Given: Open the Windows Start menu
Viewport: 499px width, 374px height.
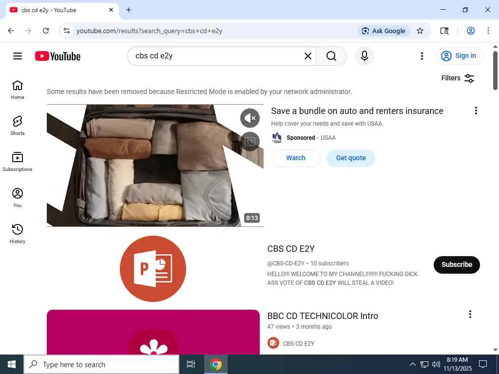Looking at the screenshot, I should (x=12, y=364).
